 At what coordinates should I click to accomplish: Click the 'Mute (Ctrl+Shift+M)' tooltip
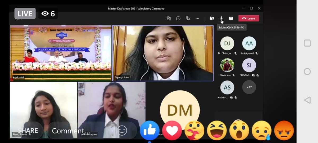click(x=232, y=27)
